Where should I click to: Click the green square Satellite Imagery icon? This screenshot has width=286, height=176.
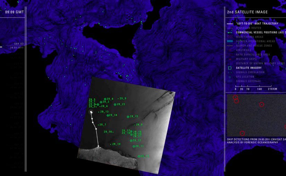click(x=230, y=68)
